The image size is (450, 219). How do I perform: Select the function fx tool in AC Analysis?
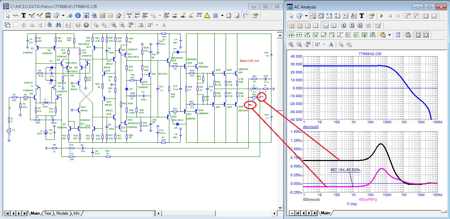point(354,16)
